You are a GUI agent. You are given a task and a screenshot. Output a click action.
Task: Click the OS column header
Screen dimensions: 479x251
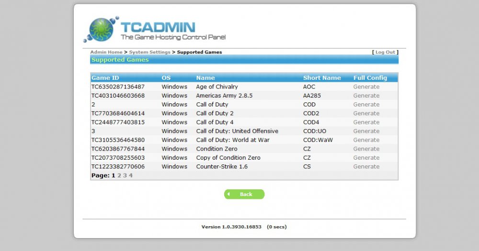coord(166,78)
